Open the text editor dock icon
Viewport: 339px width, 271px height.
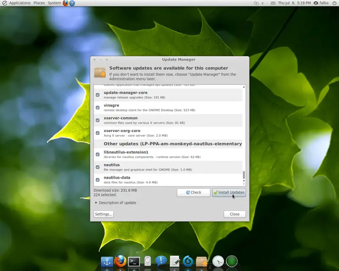click(x=175, y=261)
